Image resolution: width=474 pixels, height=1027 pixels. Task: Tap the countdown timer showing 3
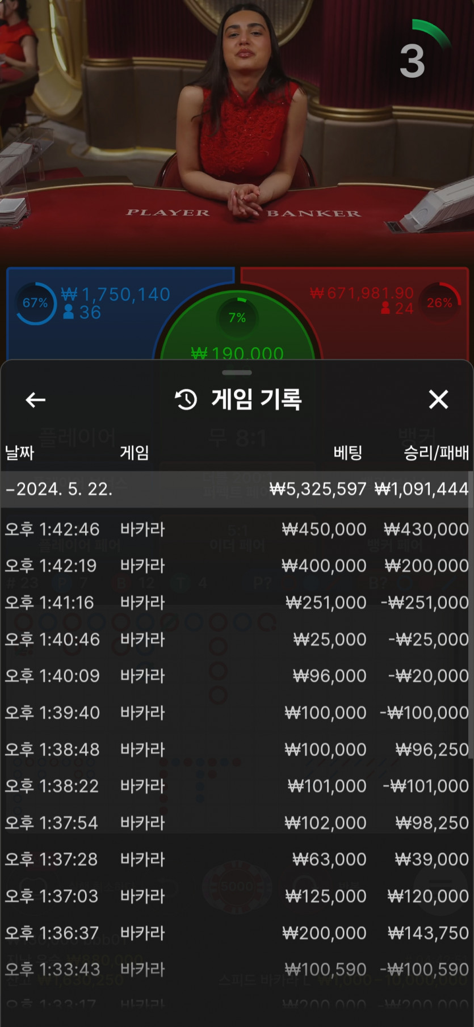[x=413, y=61]
